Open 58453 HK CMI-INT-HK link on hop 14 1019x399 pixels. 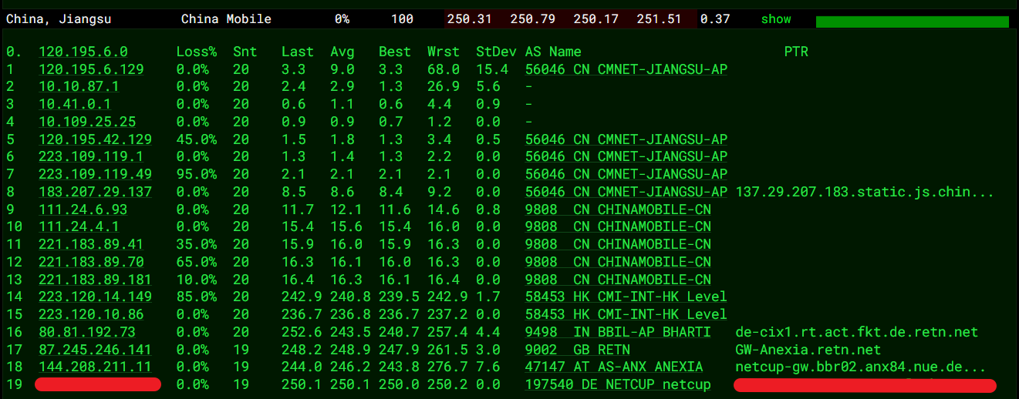pos(626,297)
